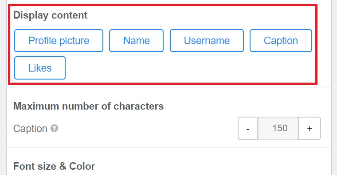Decrease caption characters with minus button

tap(248, 129)
